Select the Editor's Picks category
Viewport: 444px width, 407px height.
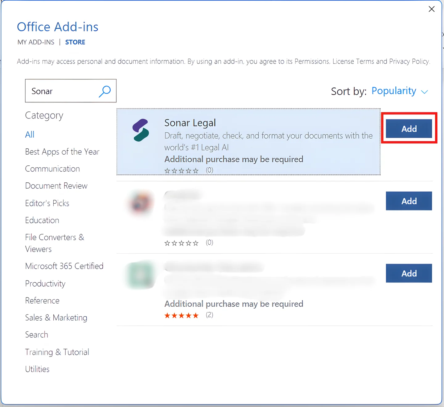tap(47, 203)
